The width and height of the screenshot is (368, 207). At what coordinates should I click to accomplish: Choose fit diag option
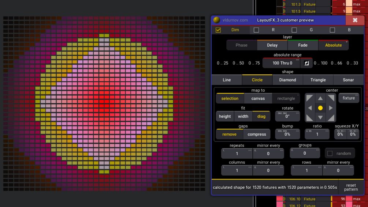(x=261, y=116)
